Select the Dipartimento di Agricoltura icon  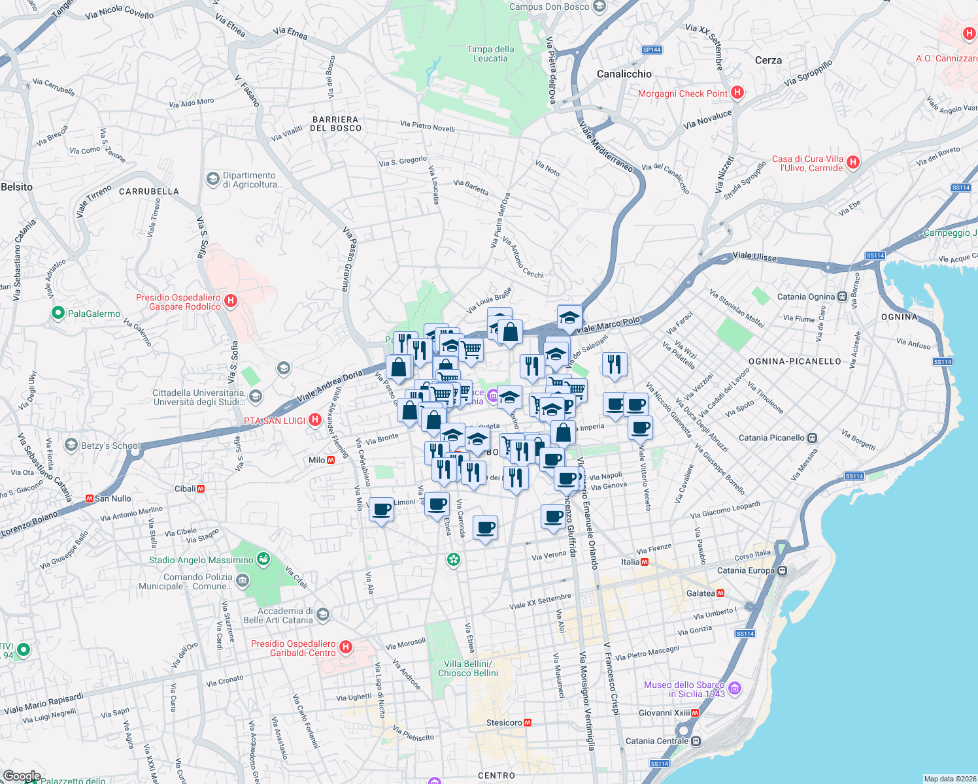(212, 178)
